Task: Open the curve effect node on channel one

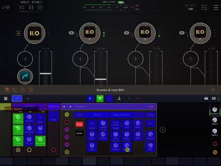Action: [25, 77]
